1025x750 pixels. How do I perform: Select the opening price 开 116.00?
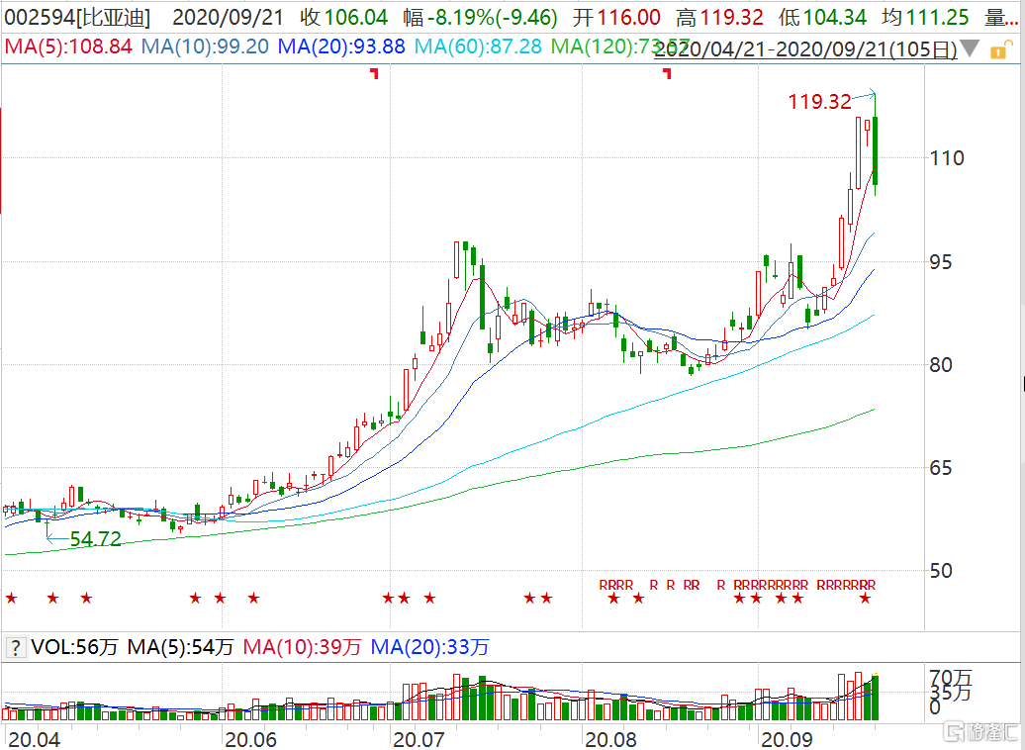[616, 17]
